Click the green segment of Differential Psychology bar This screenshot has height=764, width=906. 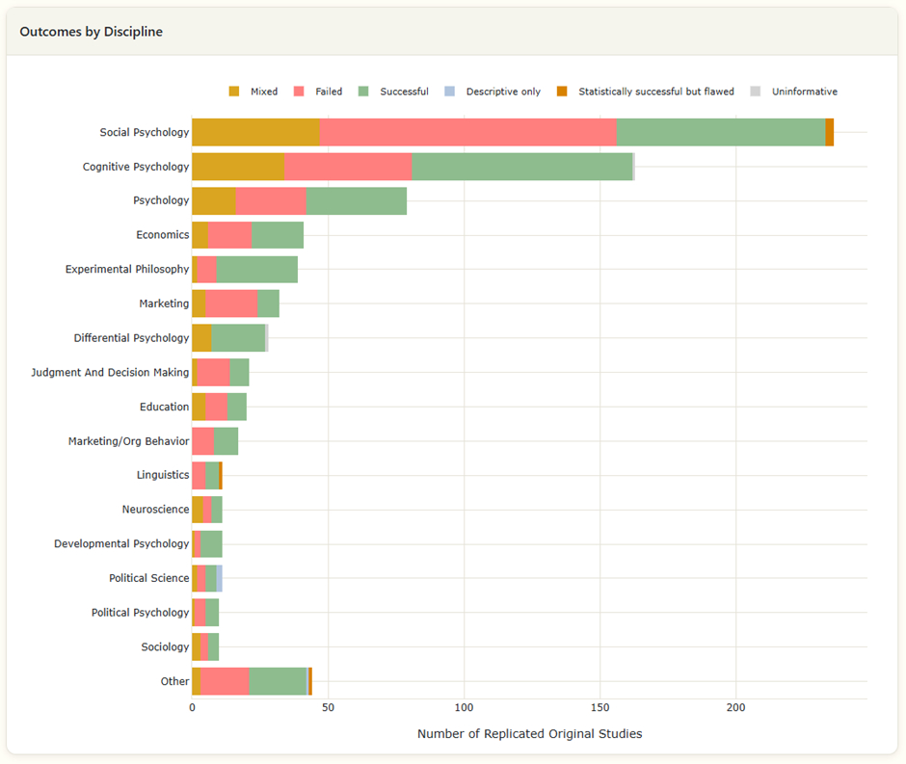tap(238, 338)
